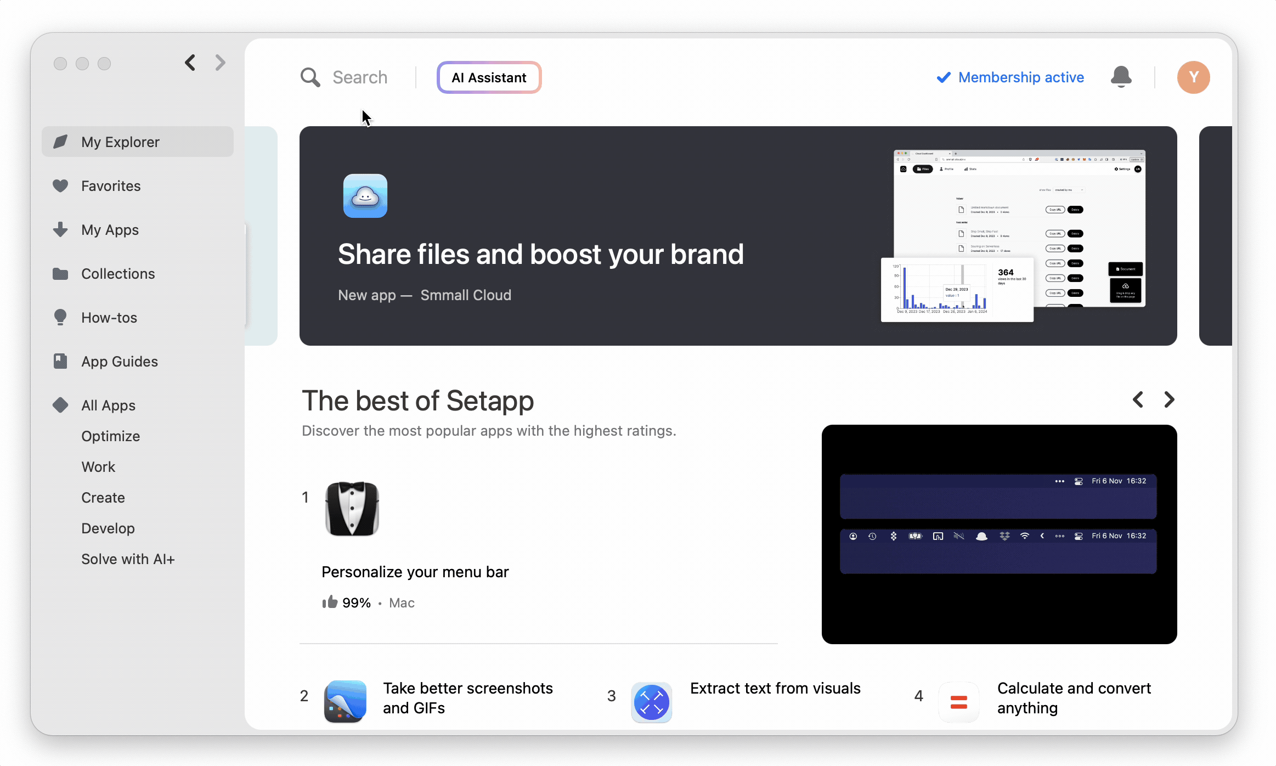The height and width of the screenshot is (766, 1276).
Task: Open the Smmall Cloud dashboard screenshot
Action: click(1013, 236)
